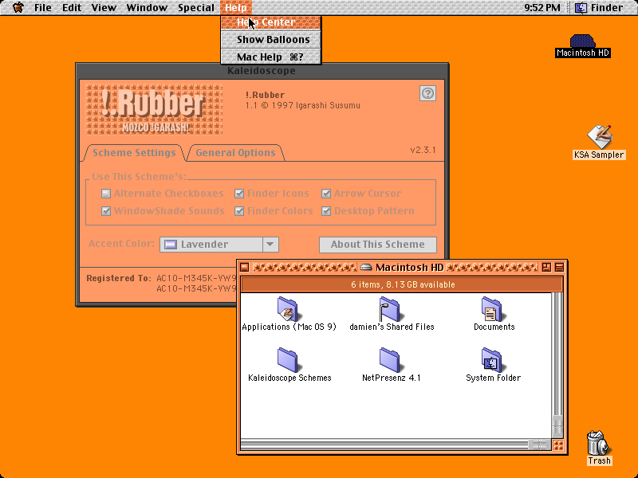This screenshot has width=638, height=478.
Task: Click the v2.3.1 version text
Action: pyautogui.click(x=423, y=150)
